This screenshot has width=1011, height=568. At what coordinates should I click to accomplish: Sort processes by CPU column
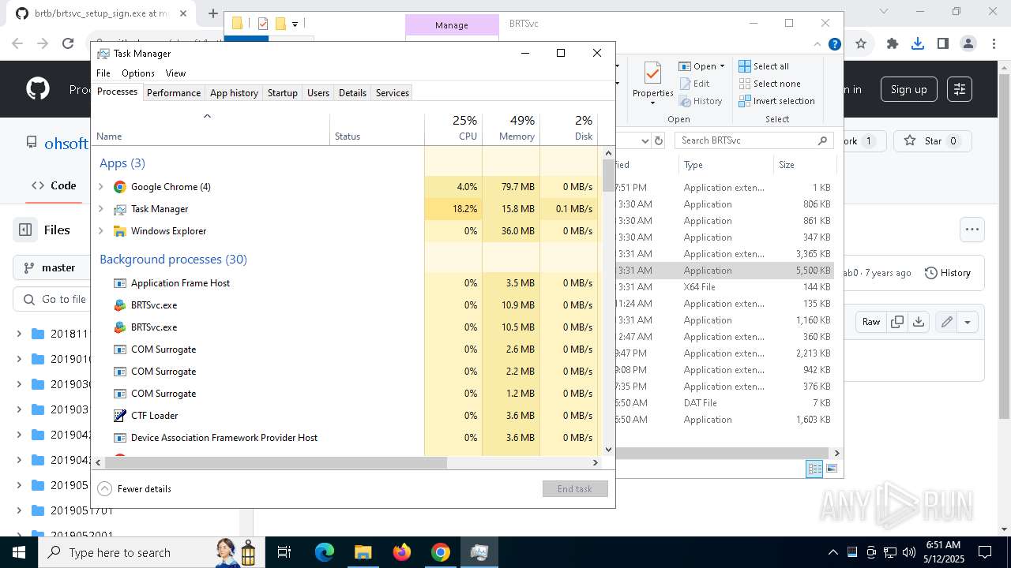tap(453, 129)
